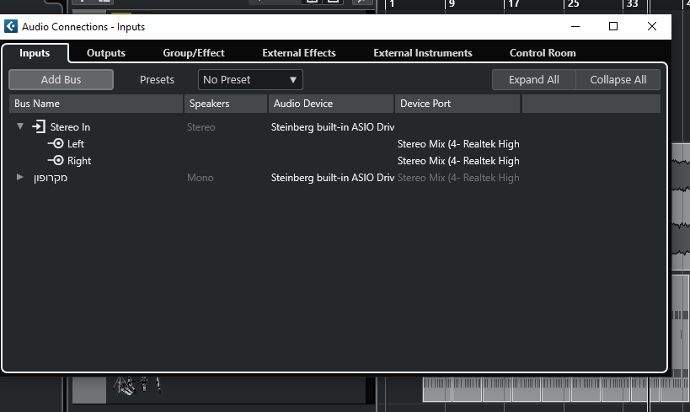Go to the Control Room tab
Viewport: 690px width, 412px height.
(x=543, y=53)
